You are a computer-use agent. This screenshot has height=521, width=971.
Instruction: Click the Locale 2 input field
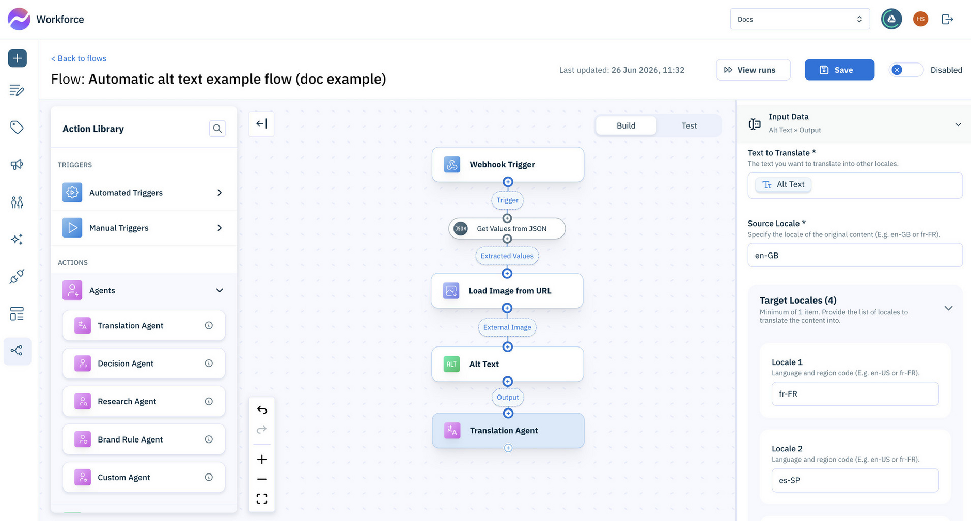pos(855,480)
